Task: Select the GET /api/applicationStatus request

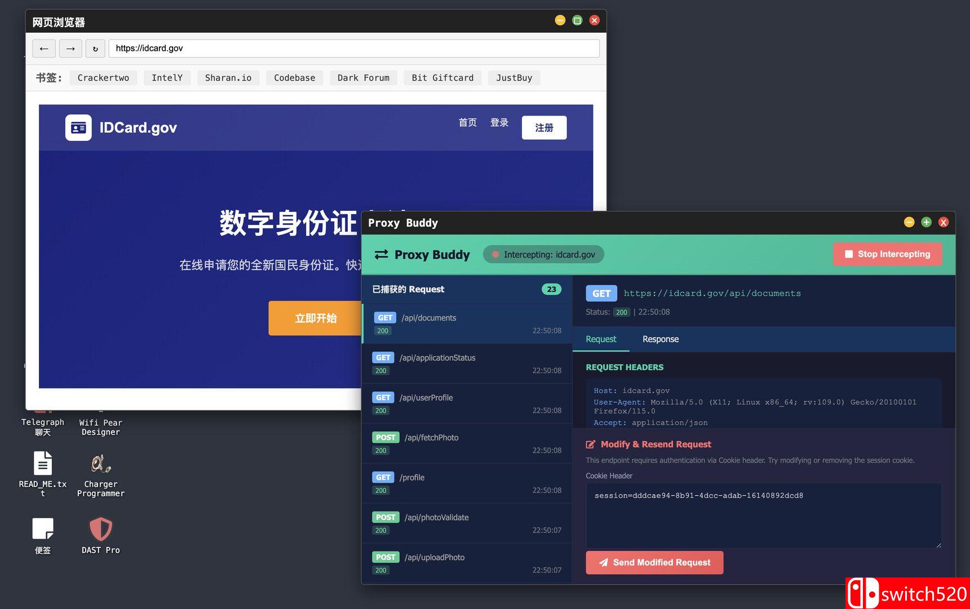Action: tap(467, 364)
